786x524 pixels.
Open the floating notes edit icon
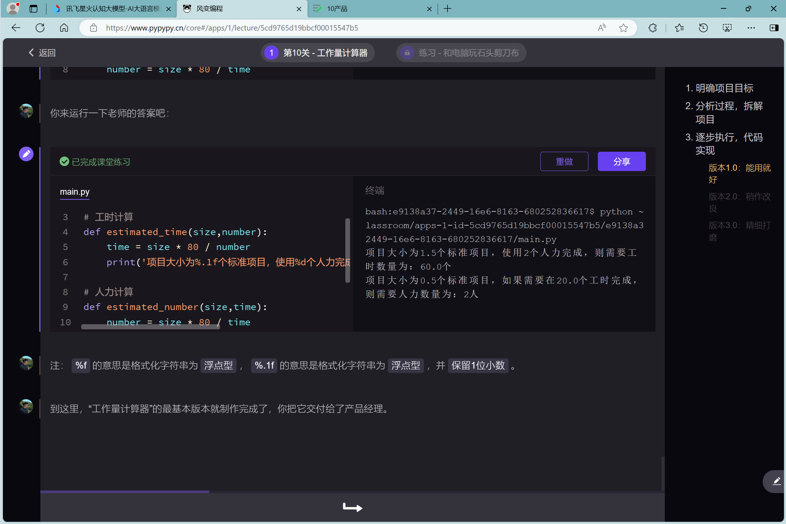coord(777,481)
